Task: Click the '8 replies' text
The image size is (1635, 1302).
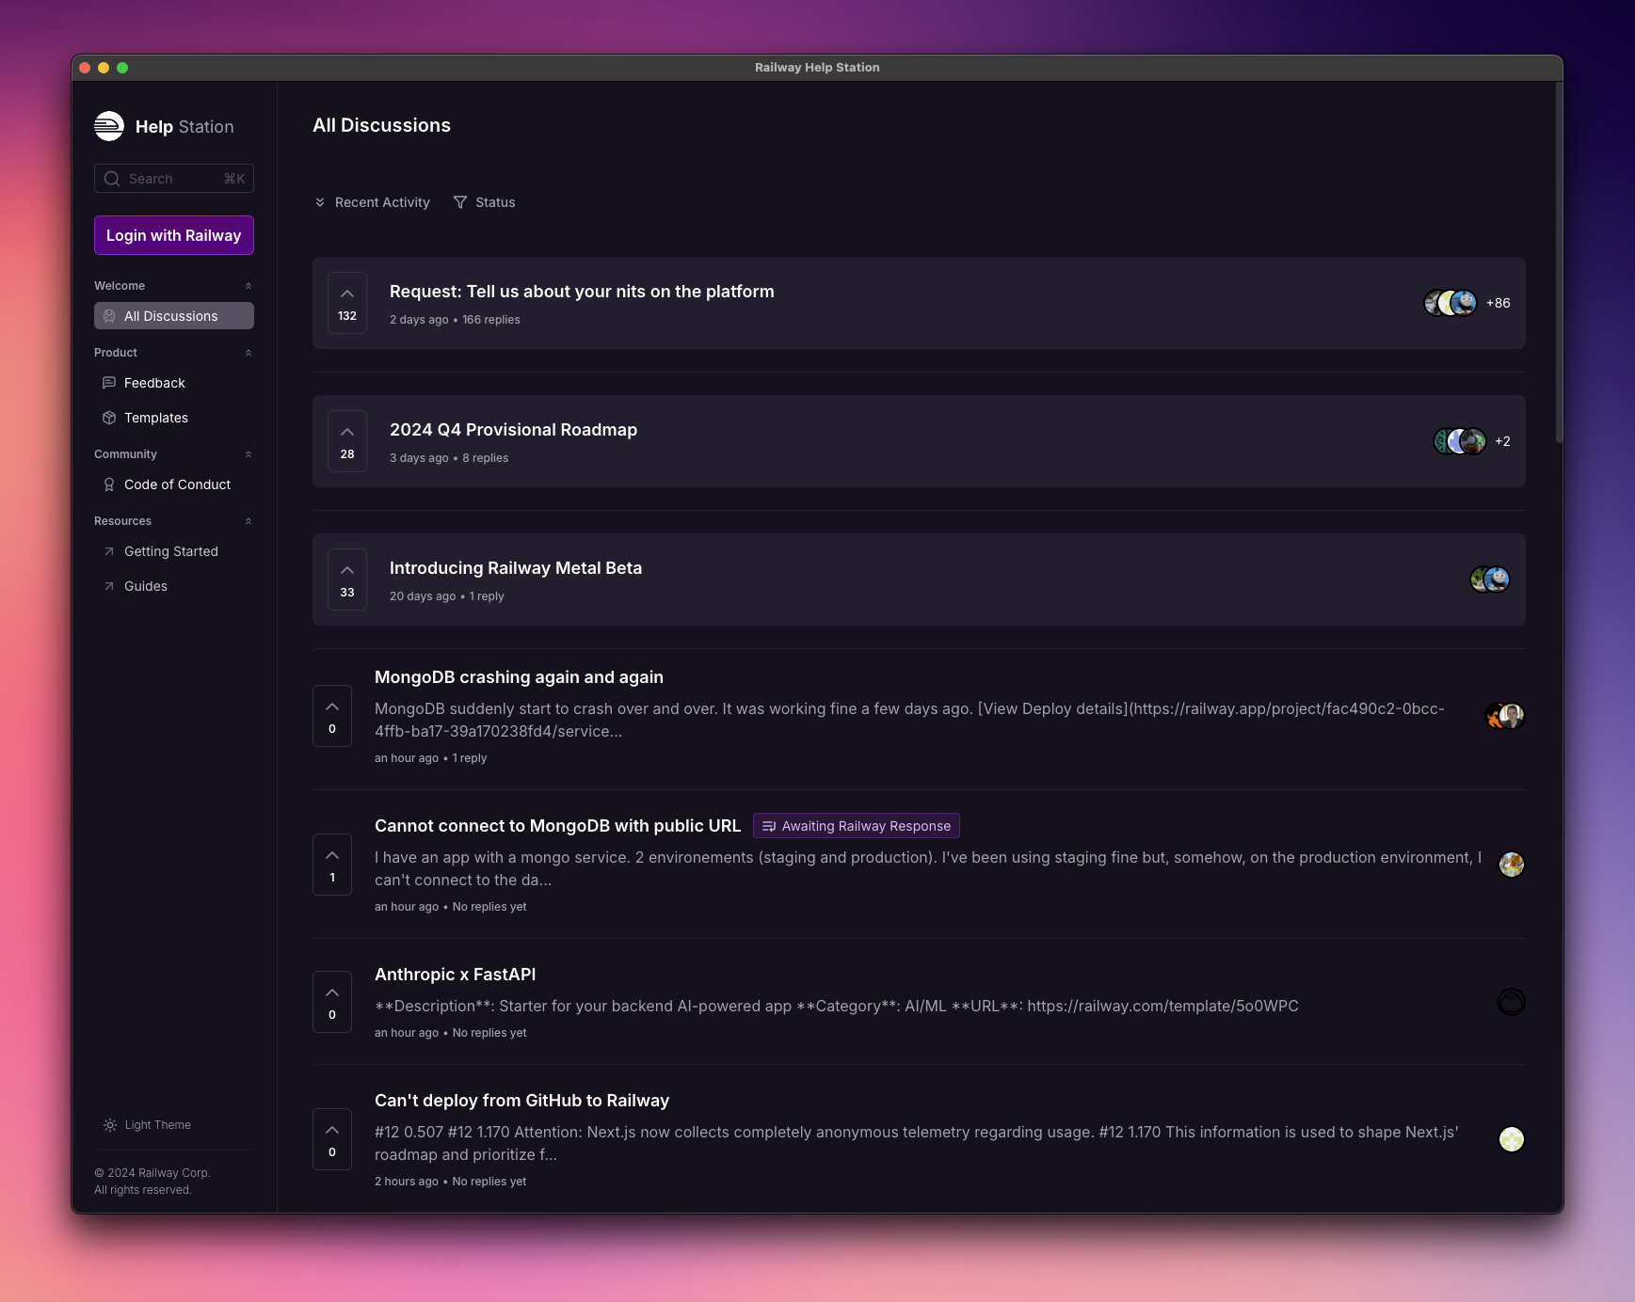Action: (486, 458)
